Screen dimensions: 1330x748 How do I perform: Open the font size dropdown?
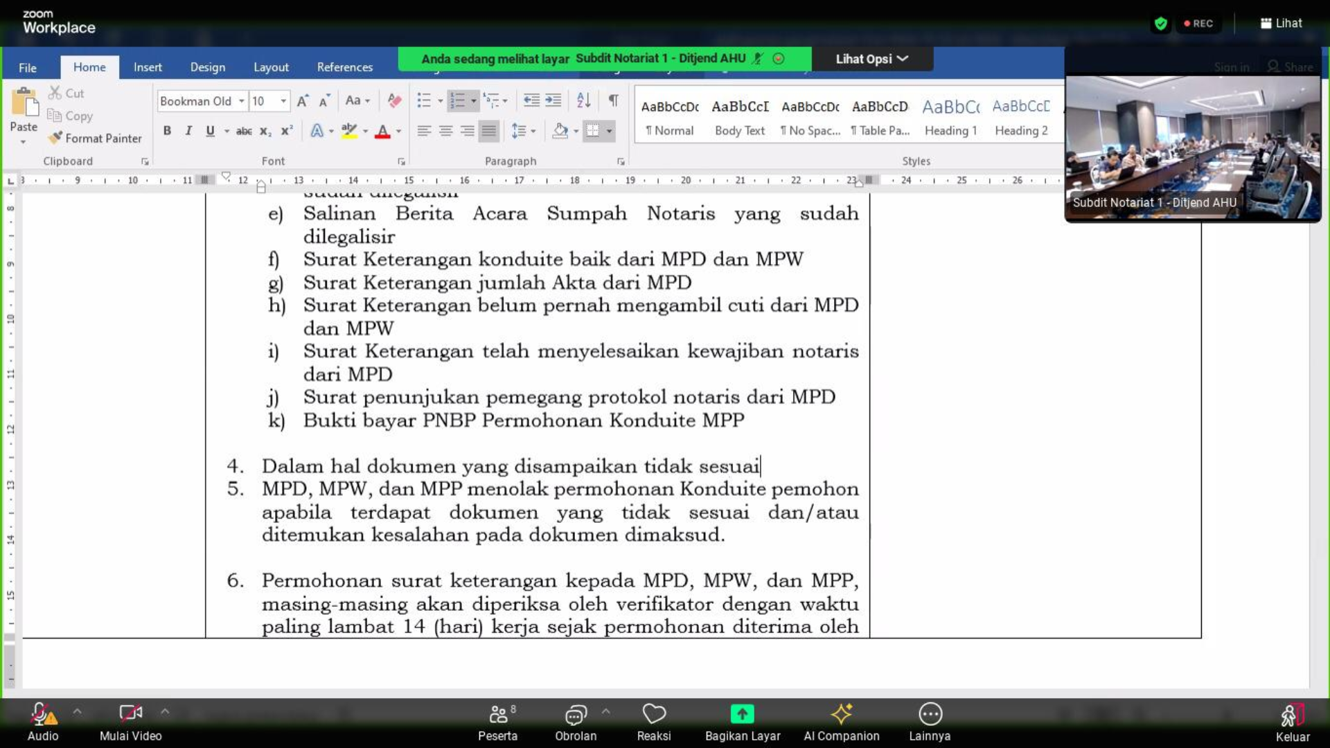[x=283, y=101]
